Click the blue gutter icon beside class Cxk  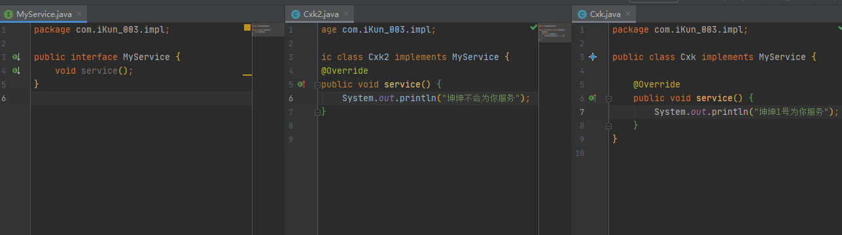593,57
